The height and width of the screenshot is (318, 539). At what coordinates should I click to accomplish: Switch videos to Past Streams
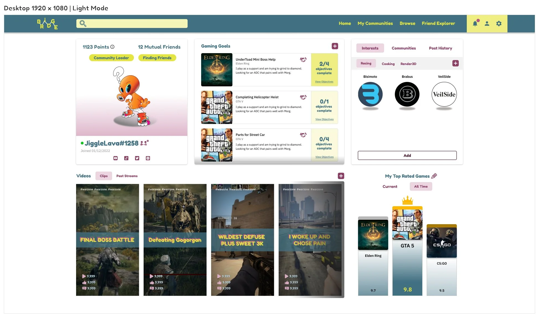coord(127,176)
